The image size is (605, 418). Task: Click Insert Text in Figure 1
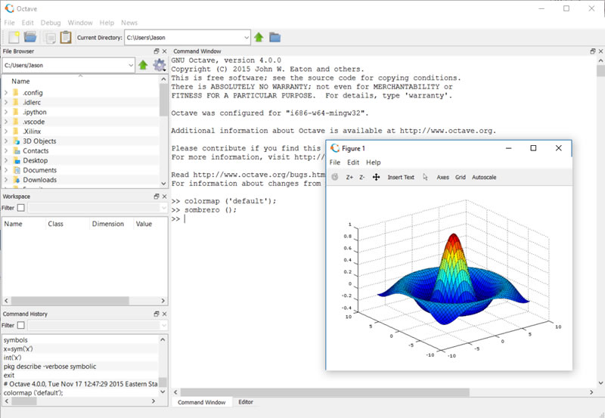[x=401, y=178]
